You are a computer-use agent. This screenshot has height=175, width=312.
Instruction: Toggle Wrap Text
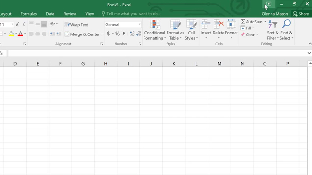(76, 25)
